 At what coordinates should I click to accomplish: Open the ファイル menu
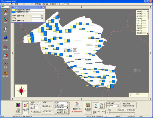tap(3, 4)
